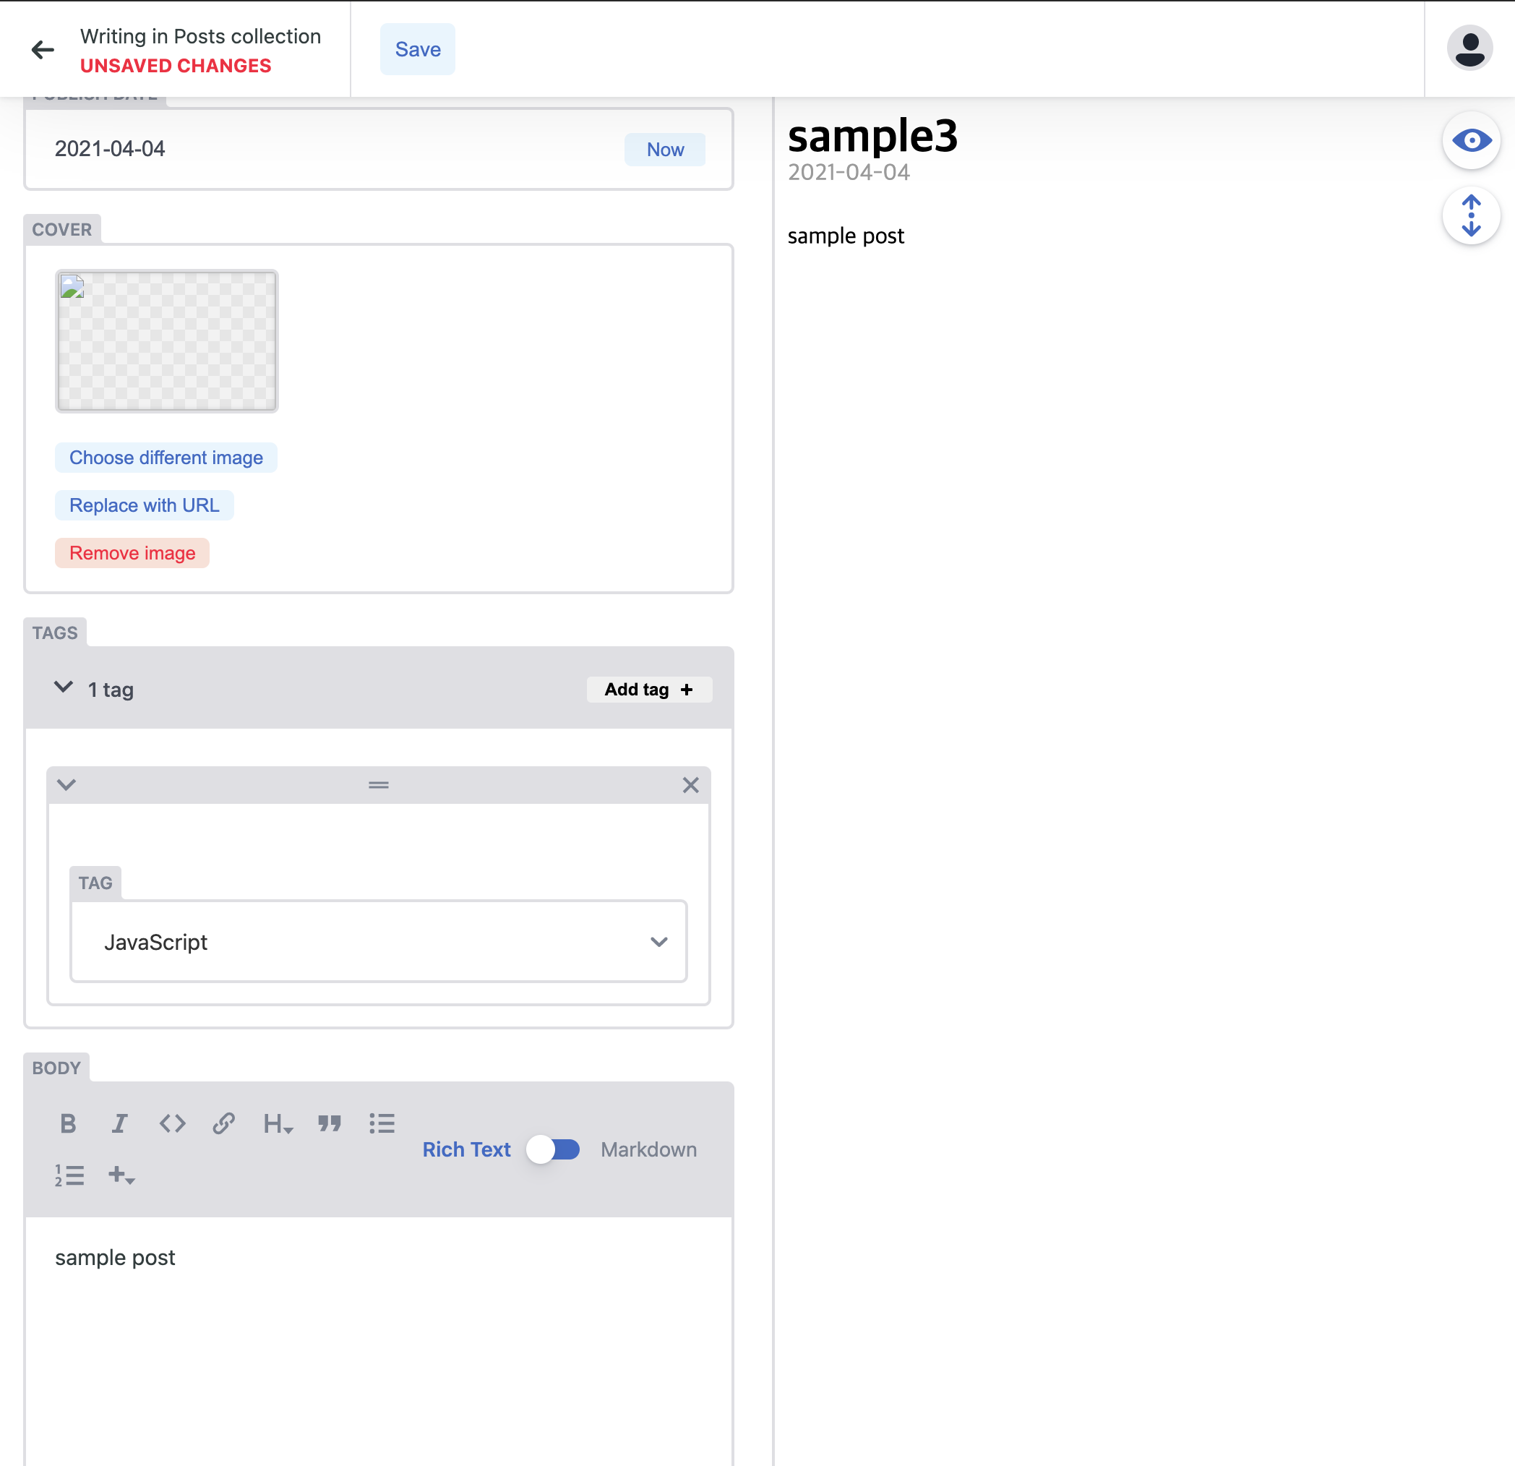Toggle the Rich Text/Markdown switch
This screenshot has height=1466, width=1515.
pos(554,1150)
